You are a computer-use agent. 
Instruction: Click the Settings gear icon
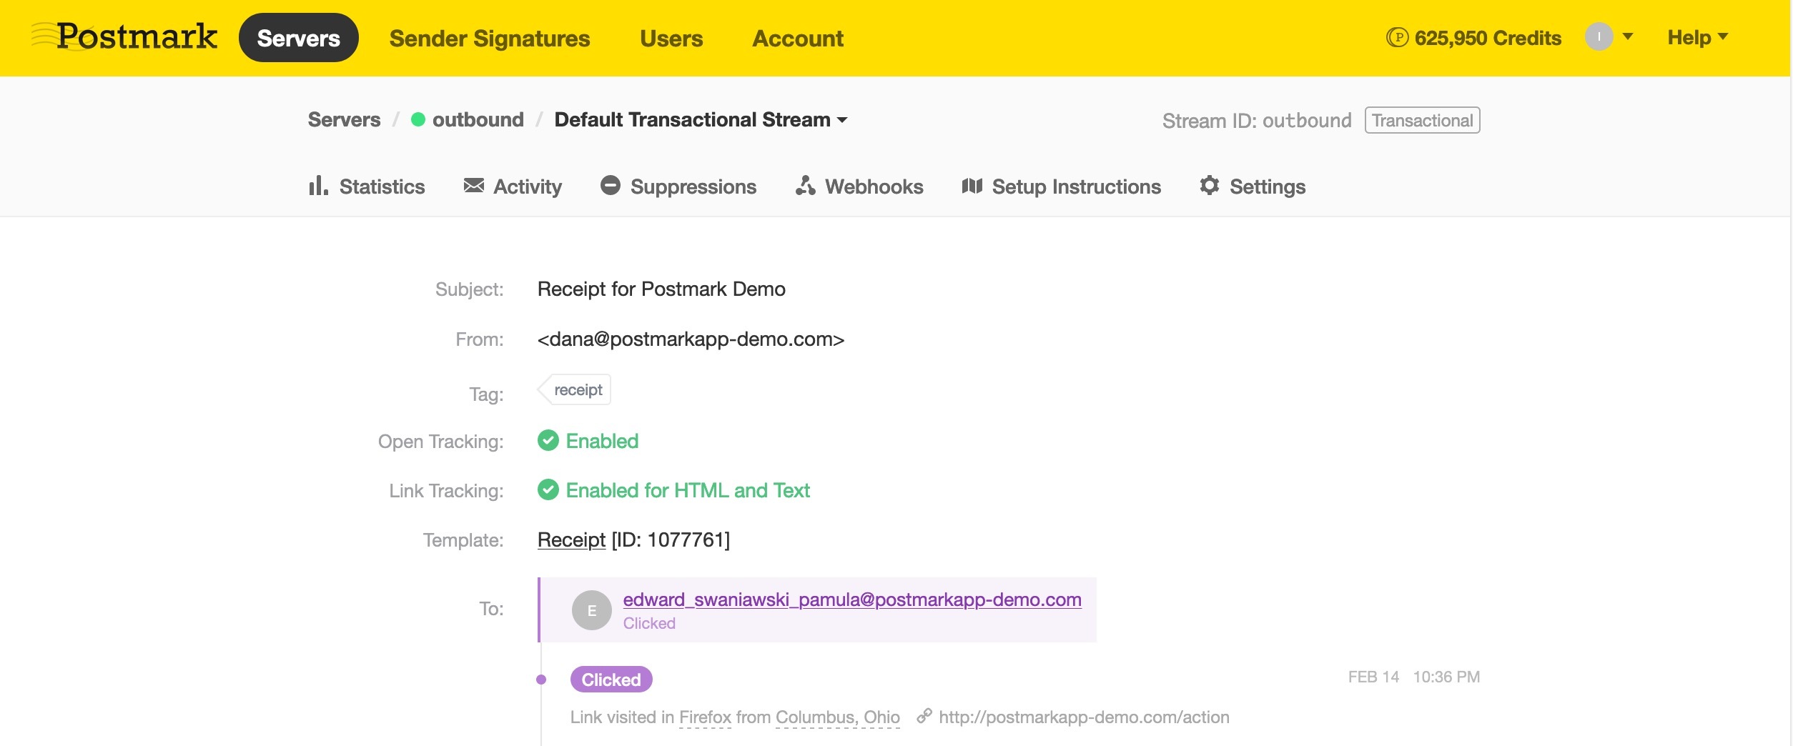(1209, 186)
